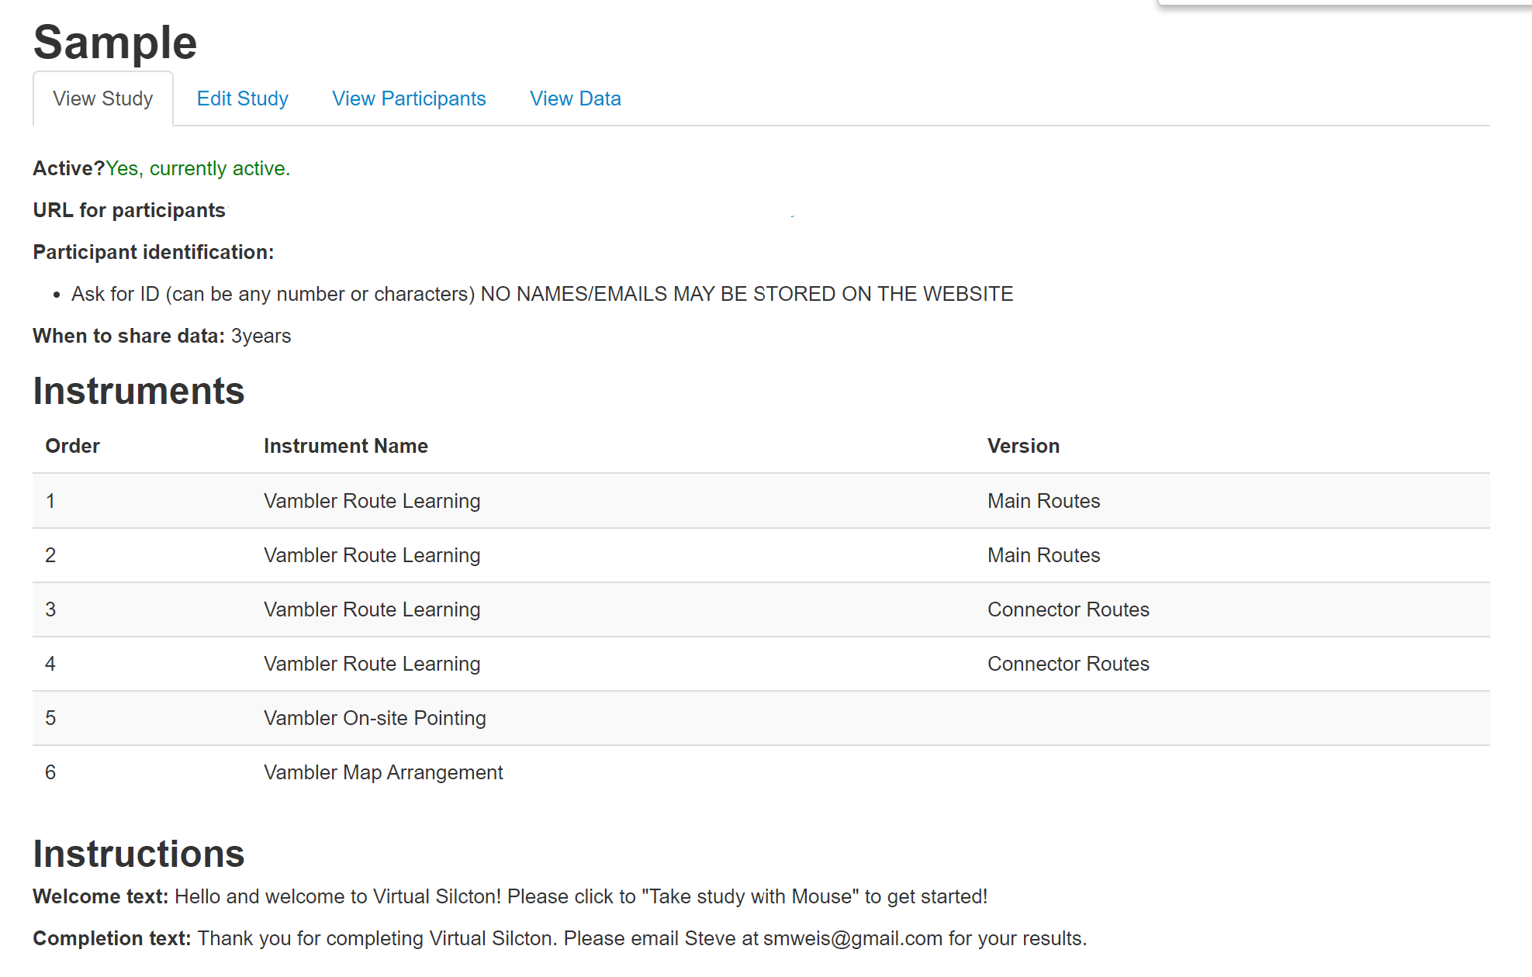Click the Order column header

pos(72,446)
